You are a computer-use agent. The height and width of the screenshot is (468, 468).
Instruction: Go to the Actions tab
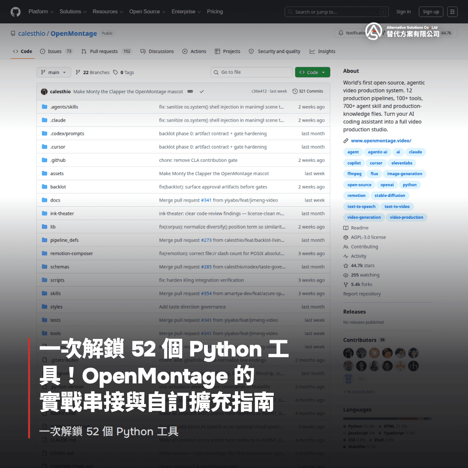[x=194, y=51]
